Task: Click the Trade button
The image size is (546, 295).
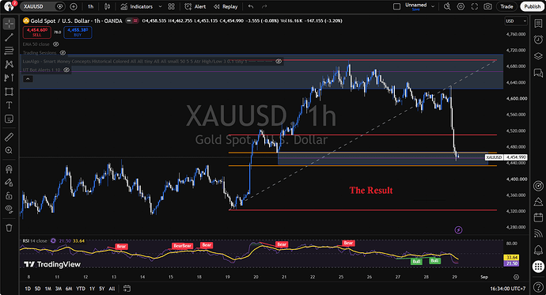Action: (x=506, y=6)
